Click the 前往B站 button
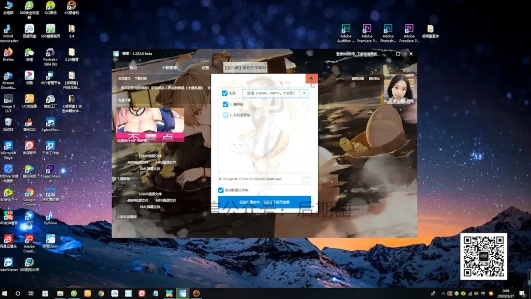 [x=374, y=79]
